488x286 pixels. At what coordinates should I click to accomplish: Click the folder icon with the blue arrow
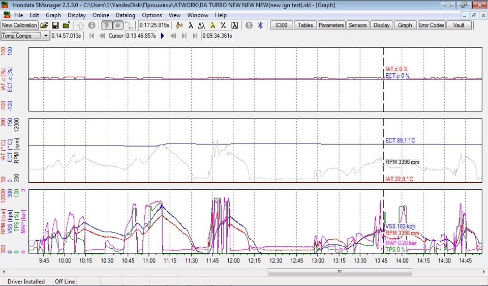pyautogui.click(x=66, y=25)
